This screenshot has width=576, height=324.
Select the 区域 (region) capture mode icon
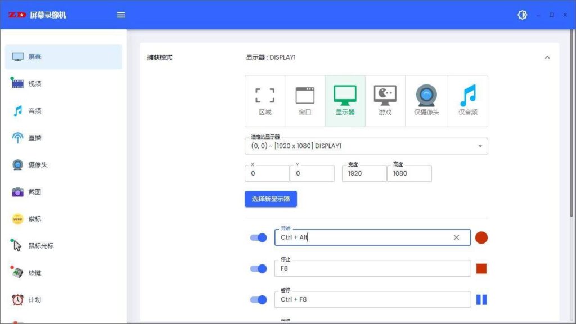(264, 100)
